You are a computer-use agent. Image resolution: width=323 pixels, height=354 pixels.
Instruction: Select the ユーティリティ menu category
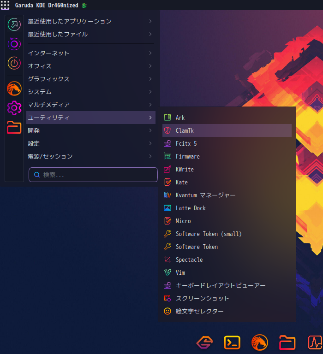[x=91, y=118]
